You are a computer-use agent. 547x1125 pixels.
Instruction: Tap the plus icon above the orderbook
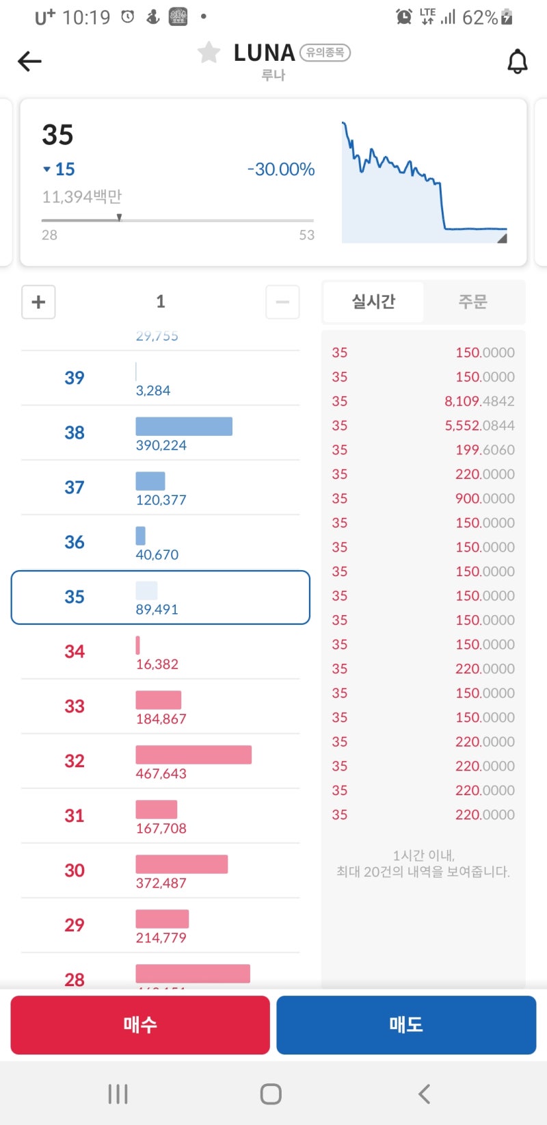click(x=38, y=302)
